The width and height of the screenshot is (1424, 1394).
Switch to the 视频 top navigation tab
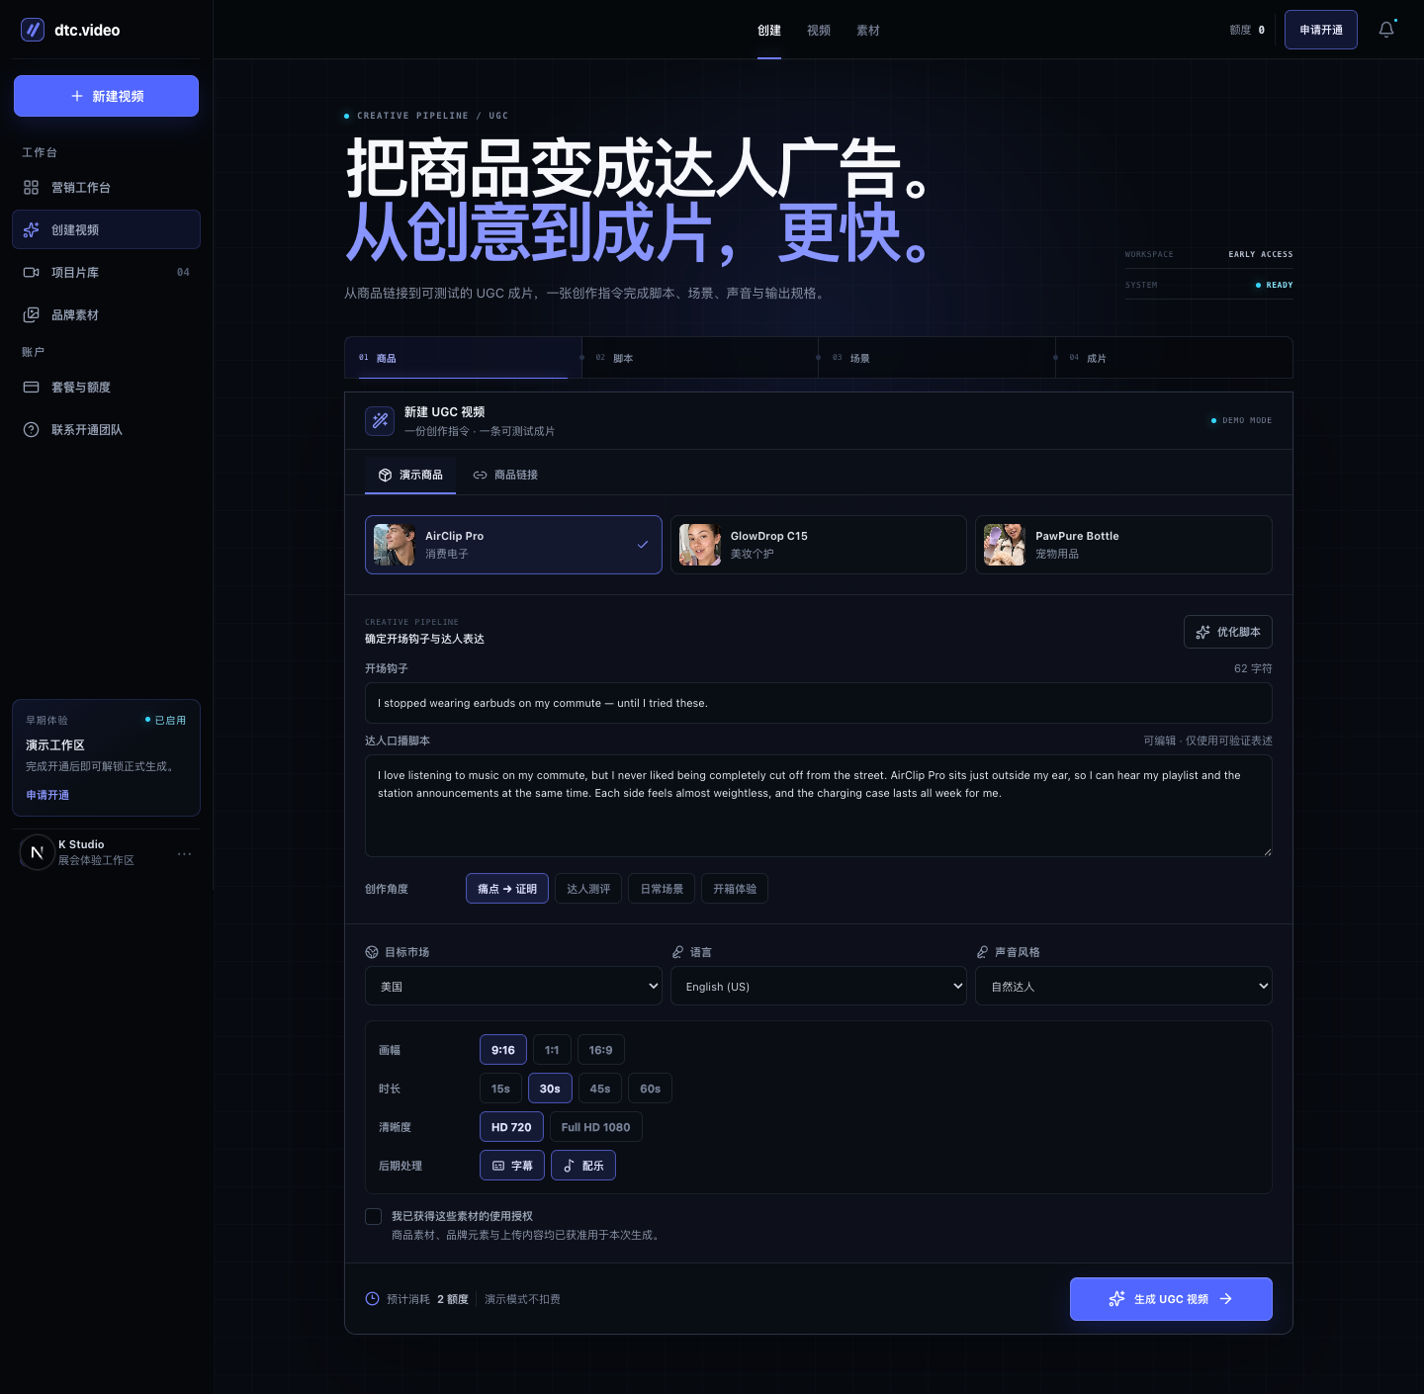pos(819,31)
